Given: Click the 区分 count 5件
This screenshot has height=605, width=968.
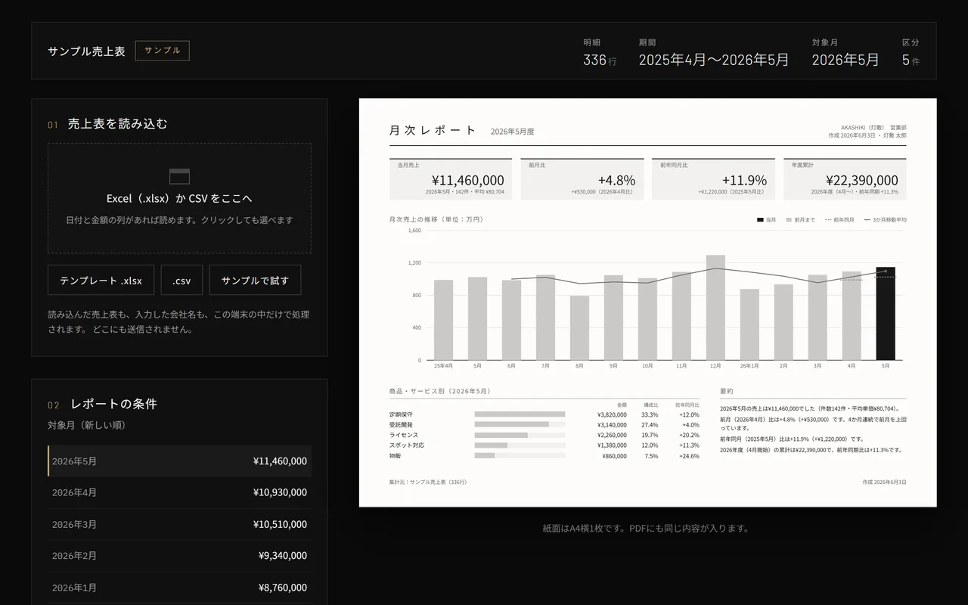Looking at the screenshot, I should [911, 60].
